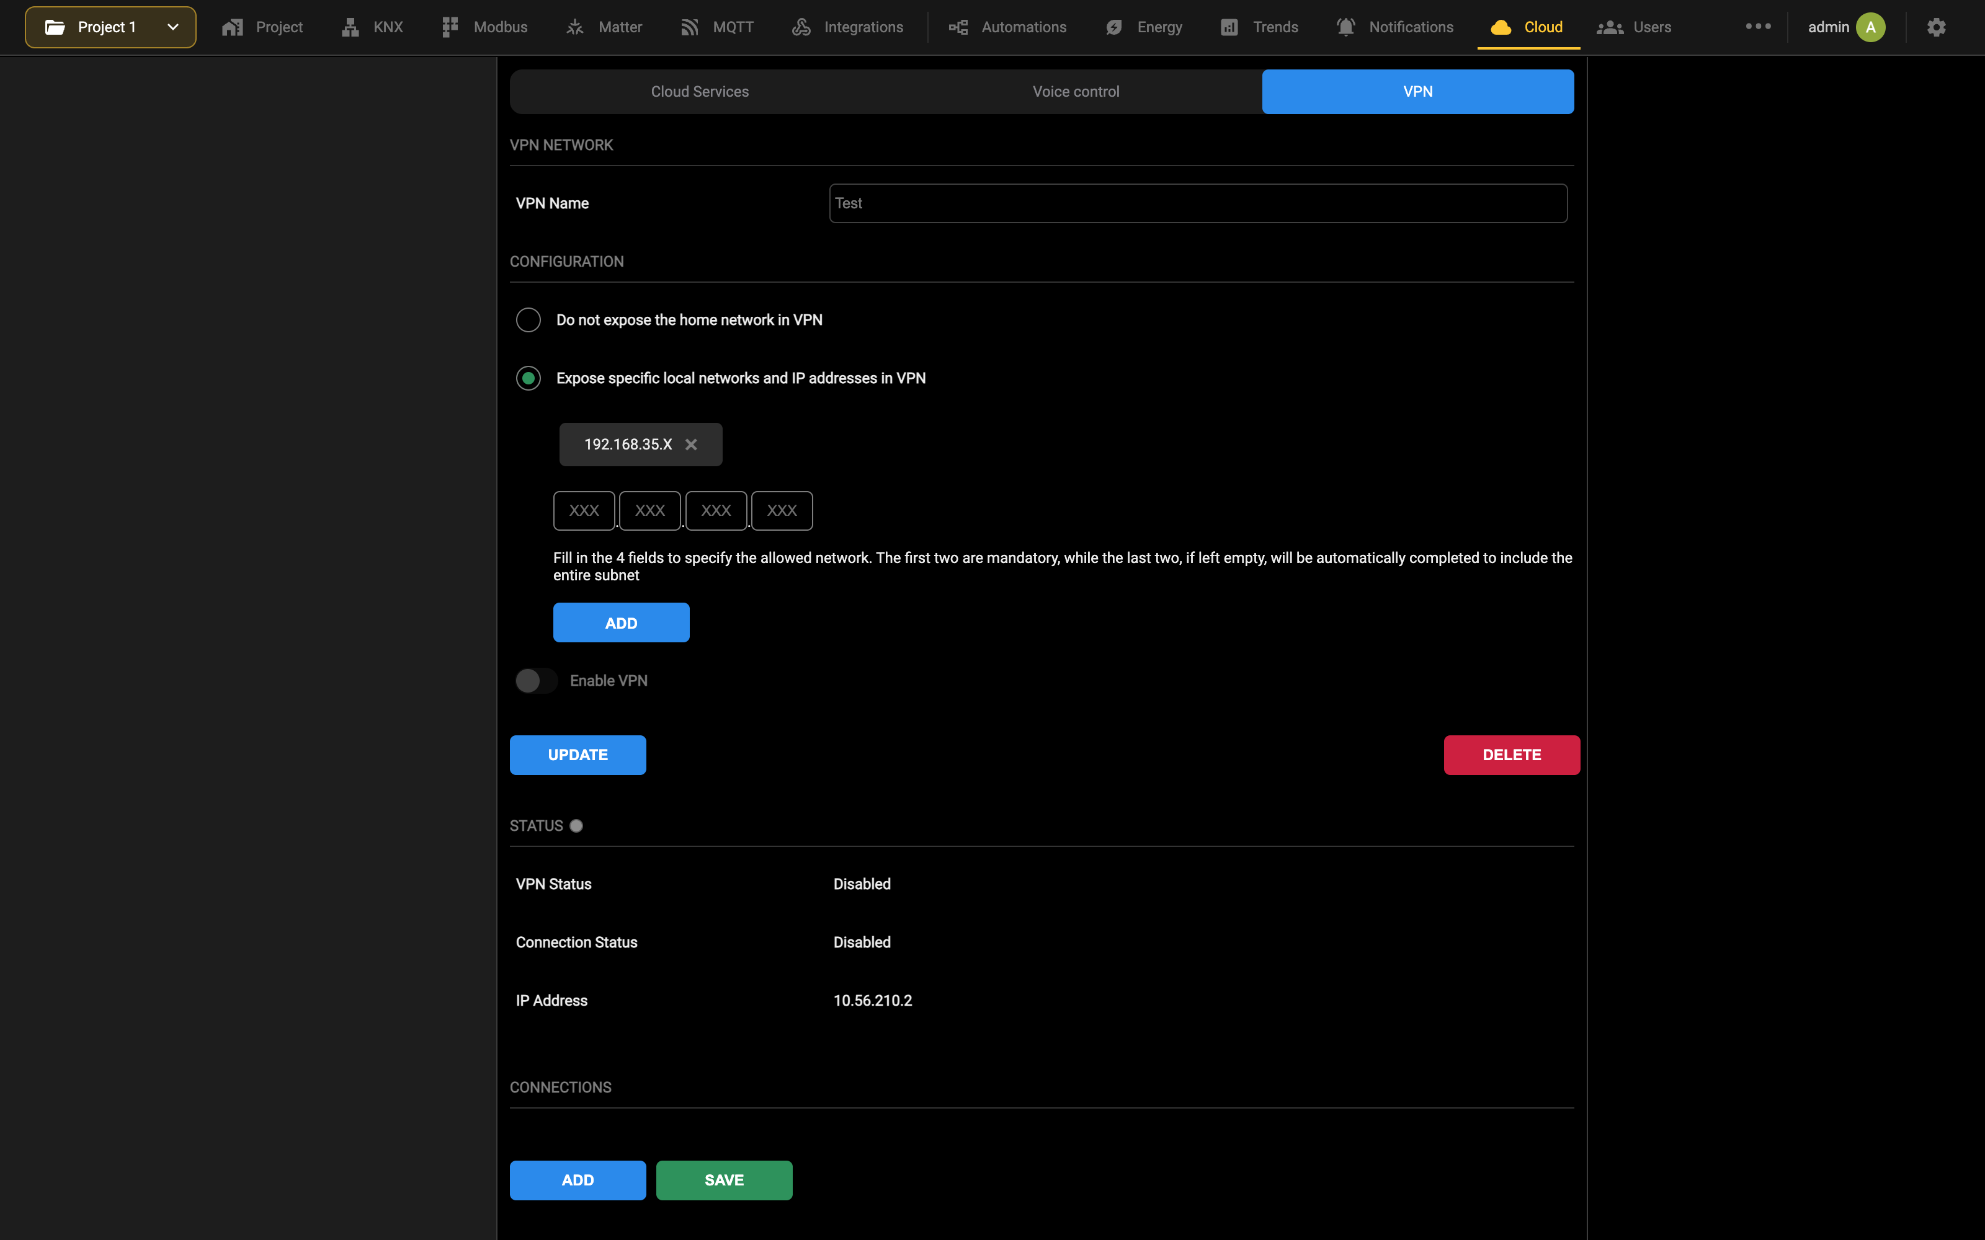Open the Integrations webhook icon

[x=801, y=27]
